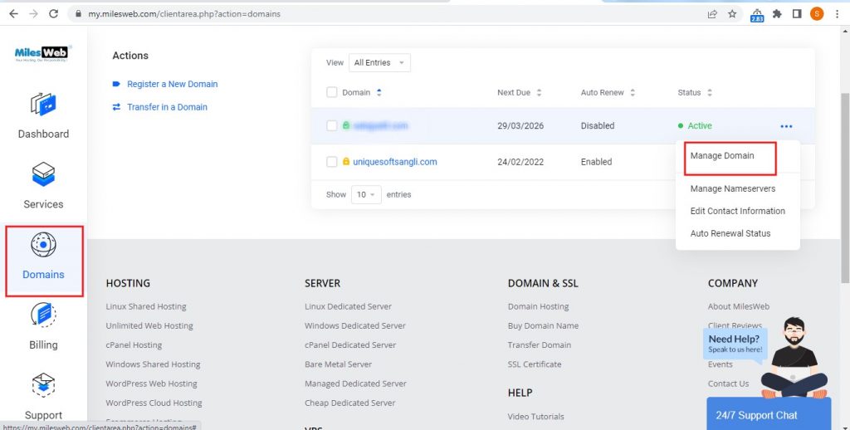
Task: Open Support from the sidebar
Action: (x=43, y=396)
